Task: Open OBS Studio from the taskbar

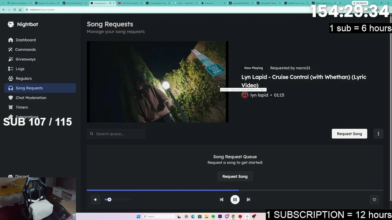Action: [x=254, y=217]
